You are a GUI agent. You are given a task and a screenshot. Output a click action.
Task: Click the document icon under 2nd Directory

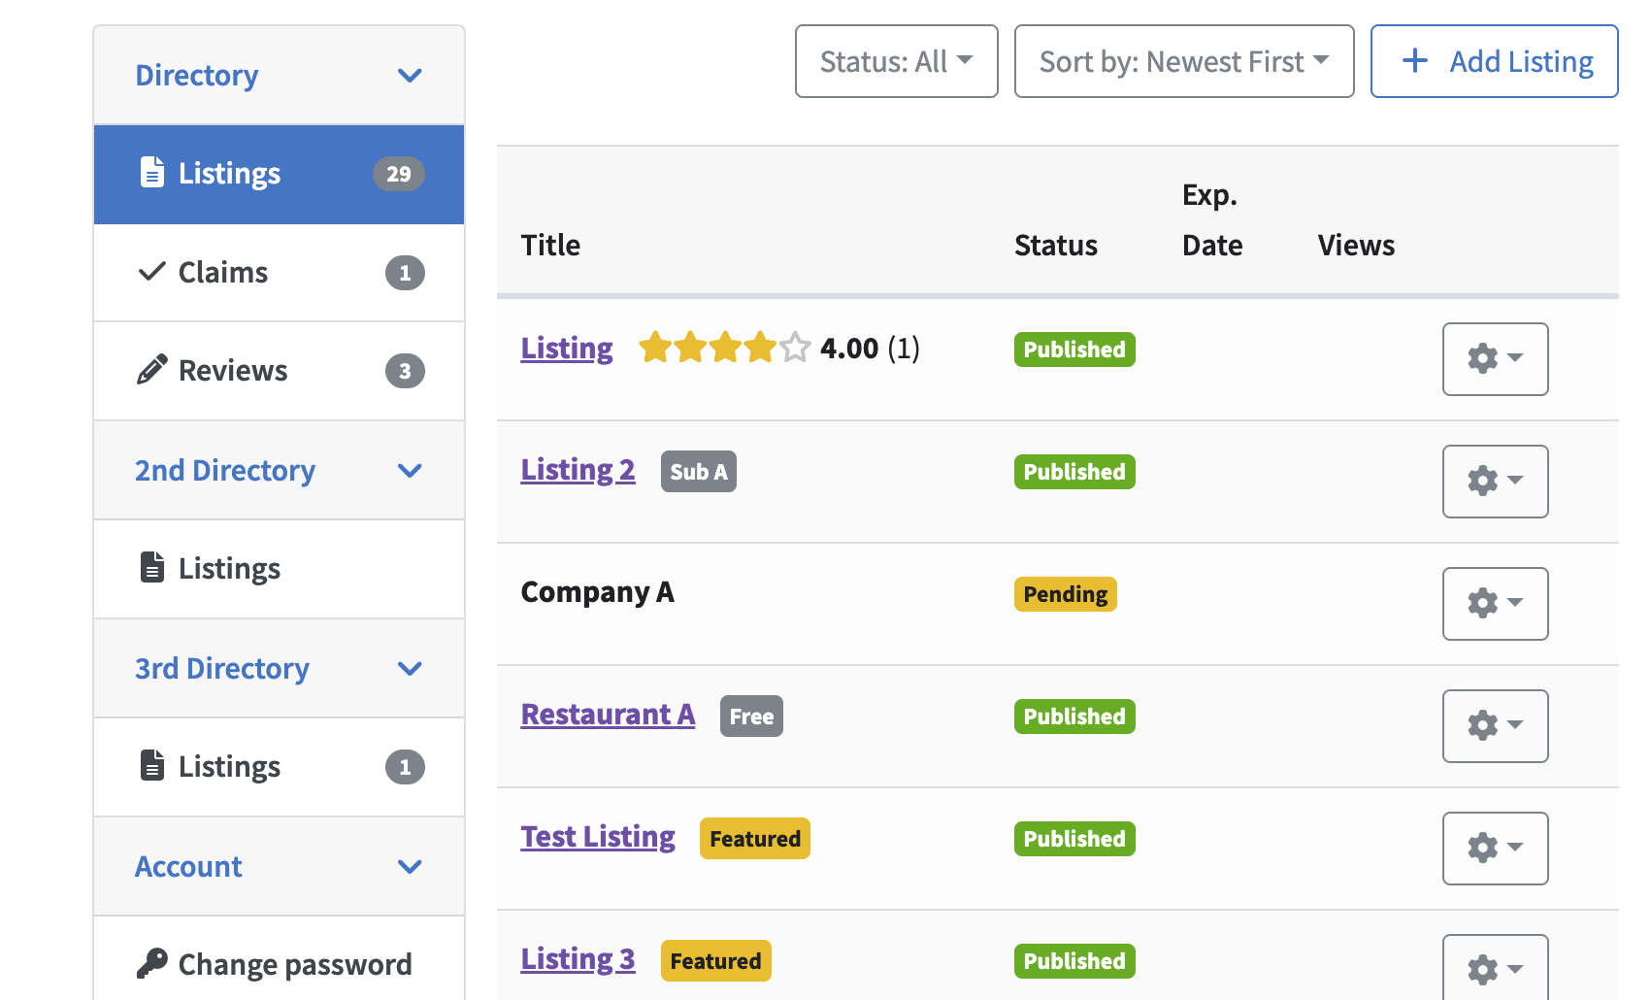click(x=151, y=567)
